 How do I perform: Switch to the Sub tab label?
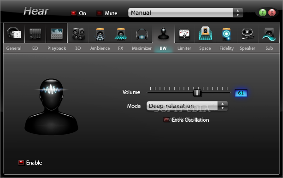(x=269, y=48)
